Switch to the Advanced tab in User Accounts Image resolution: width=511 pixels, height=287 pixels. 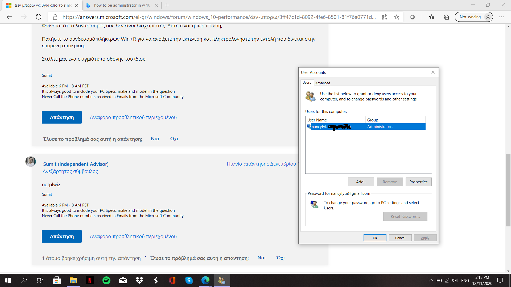(x=323, y=83)
